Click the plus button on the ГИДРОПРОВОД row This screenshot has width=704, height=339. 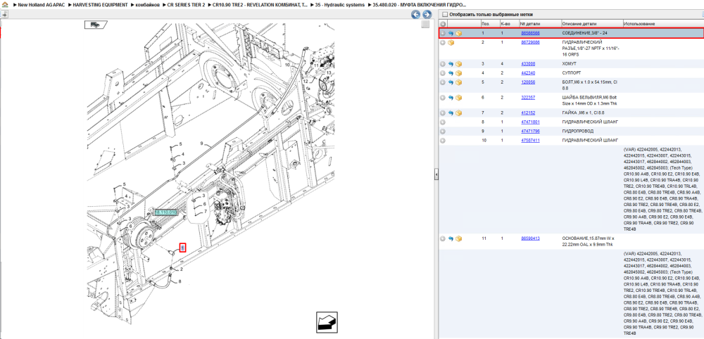click(443, 132)
